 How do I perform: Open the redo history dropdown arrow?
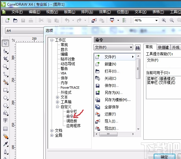tap(85, 20)
